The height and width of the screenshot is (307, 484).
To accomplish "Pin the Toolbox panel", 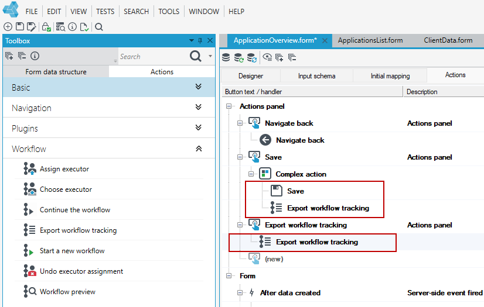I will (x=200, y=40).
